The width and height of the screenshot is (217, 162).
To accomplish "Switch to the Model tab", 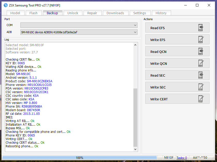I will [x=15, y=13].
